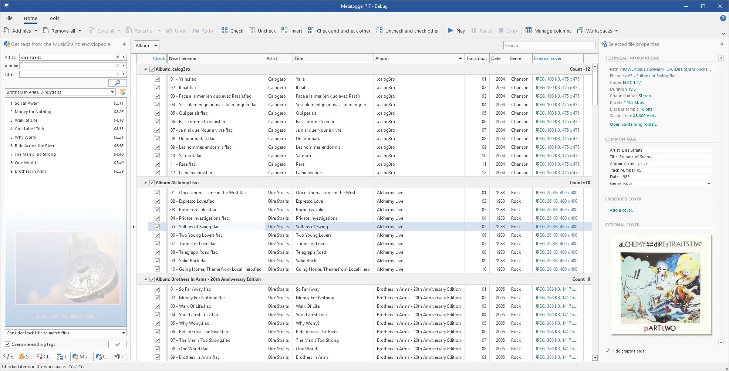Click the Remove all toolbar button

pos(59,31)
